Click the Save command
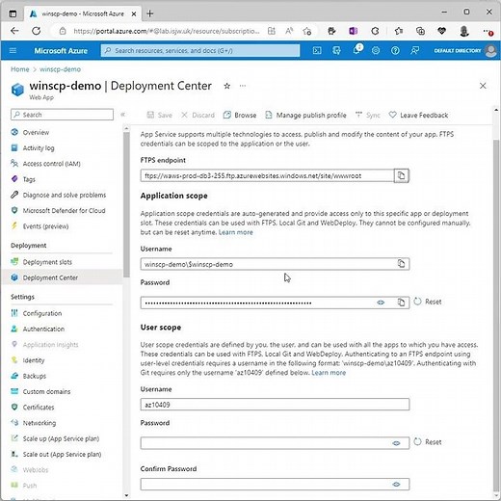 click(x=159, y=115)
